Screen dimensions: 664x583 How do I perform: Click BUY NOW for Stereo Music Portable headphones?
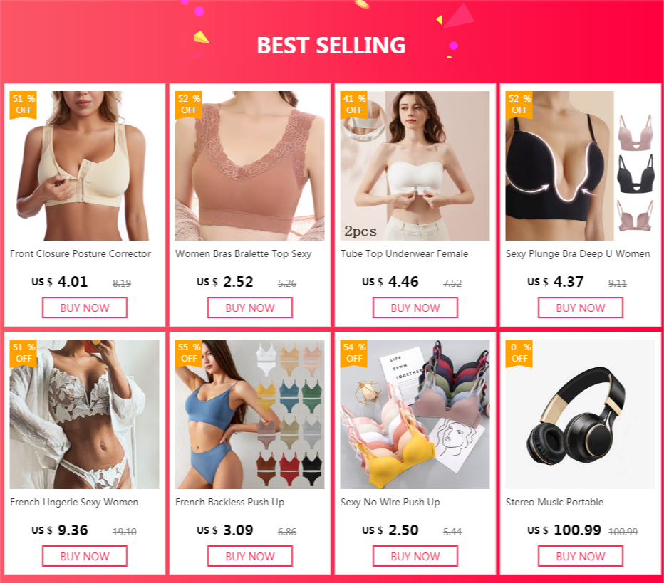pos(581,556)
